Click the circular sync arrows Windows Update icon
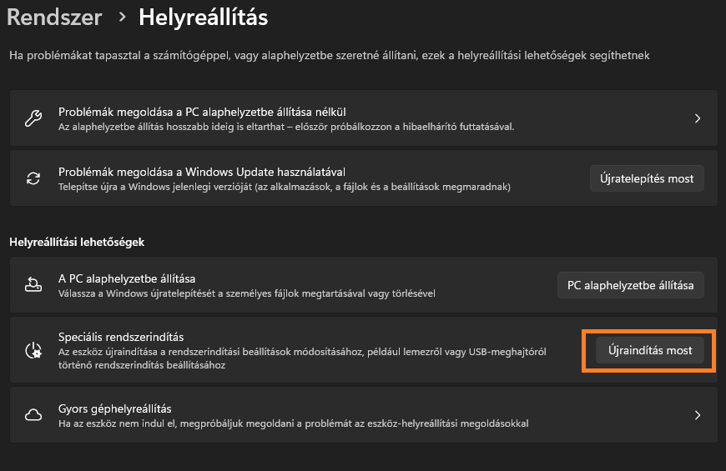This screenshot has height=471, width=726. click(x=33, y=178)
